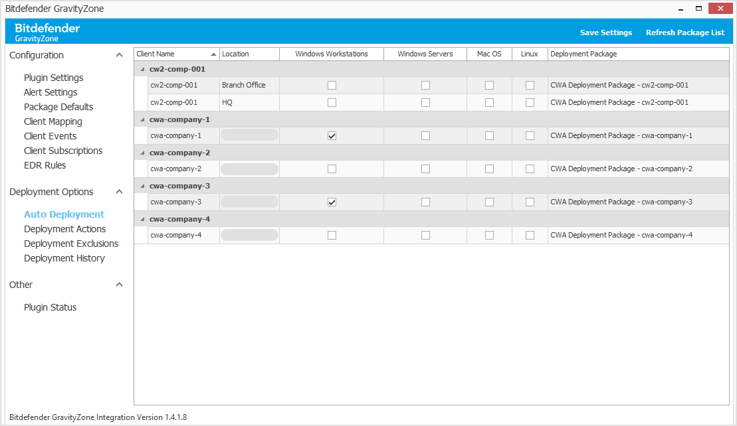Screen dimensions: 737x426
Task: Uncheck Windows Workstations for cwa-company-1
Action: pos(331,135)
